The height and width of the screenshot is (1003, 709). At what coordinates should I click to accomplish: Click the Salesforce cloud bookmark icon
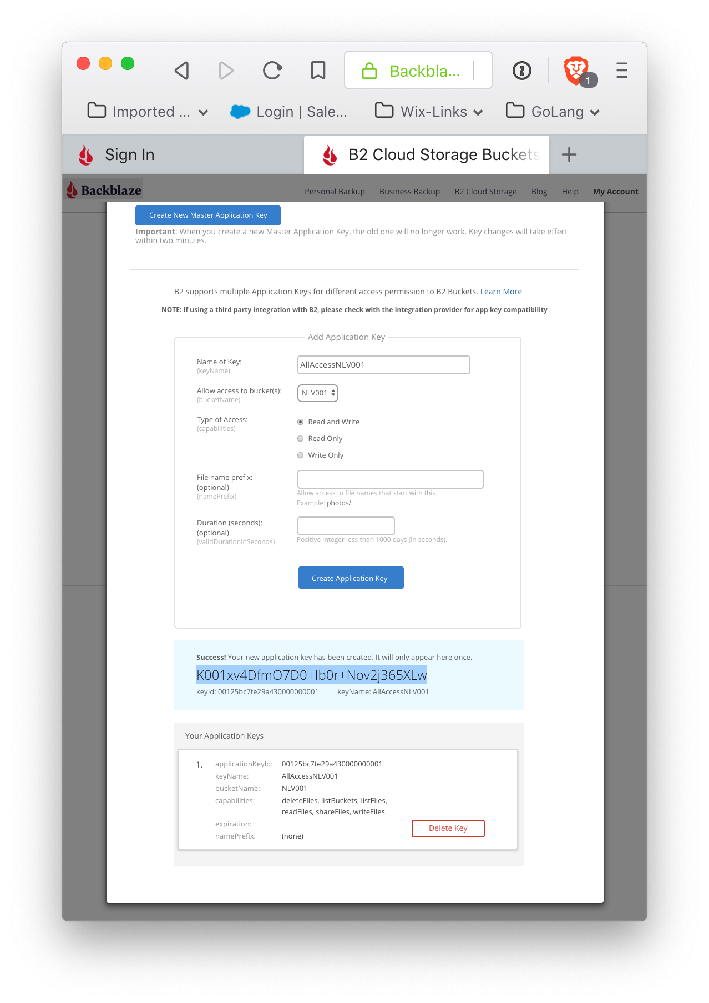pyautogui.click(x=240, y=112)
